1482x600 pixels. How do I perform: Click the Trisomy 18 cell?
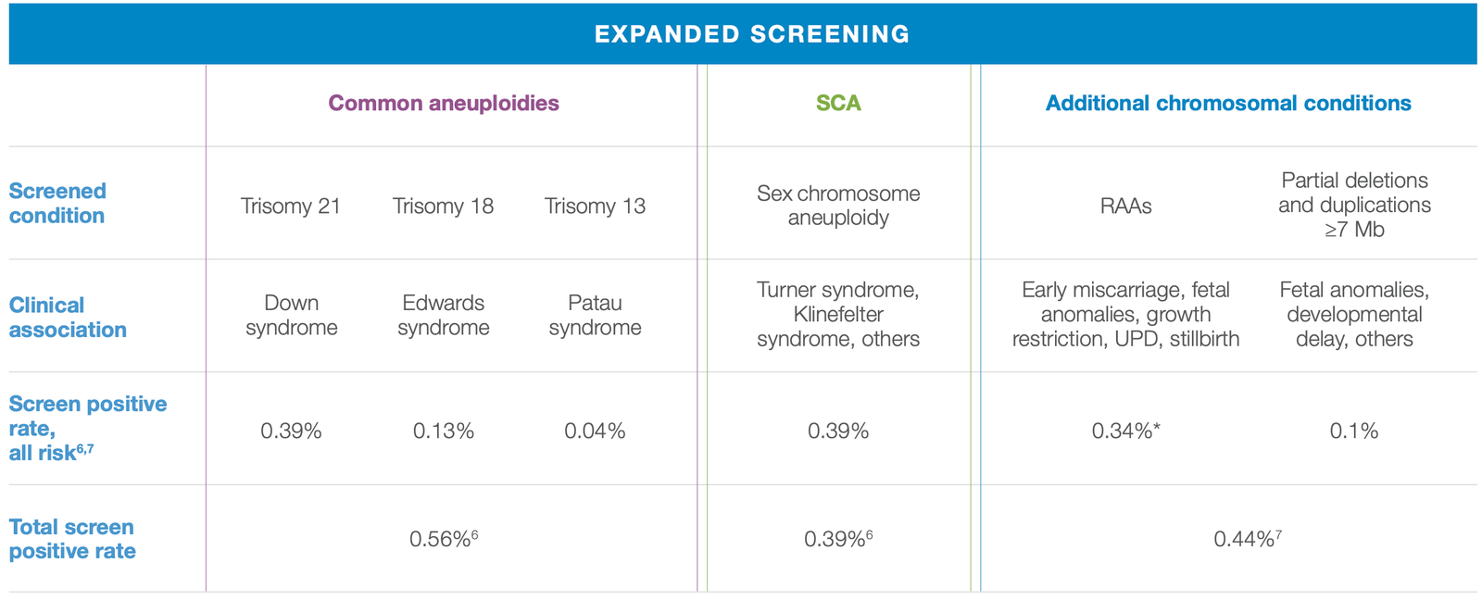(x=443, y=206)
